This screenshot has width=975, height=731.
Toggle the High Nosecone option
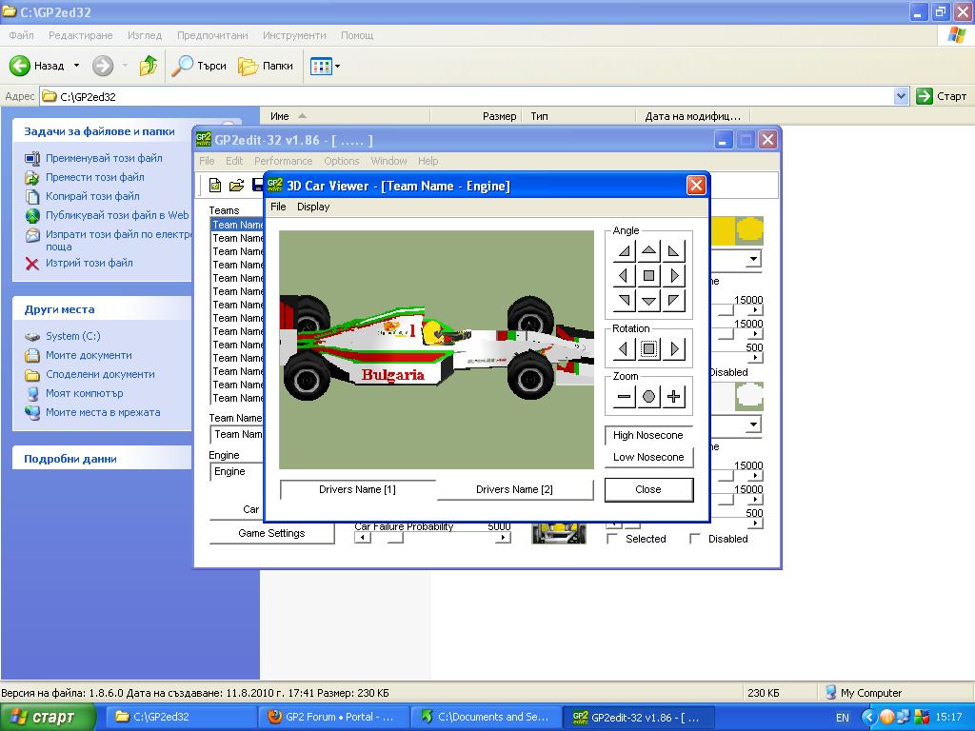click(648, 435)
